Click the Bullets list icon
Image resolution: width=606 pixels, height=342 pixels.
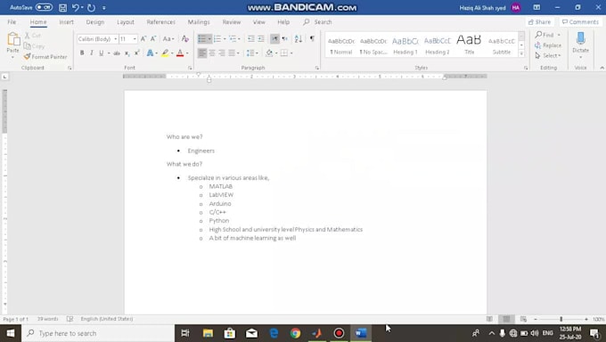pos(201,38)
